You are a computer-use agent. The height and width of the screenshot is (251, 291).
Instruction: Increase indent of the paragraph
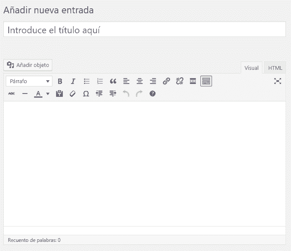[x=113, y=94]
